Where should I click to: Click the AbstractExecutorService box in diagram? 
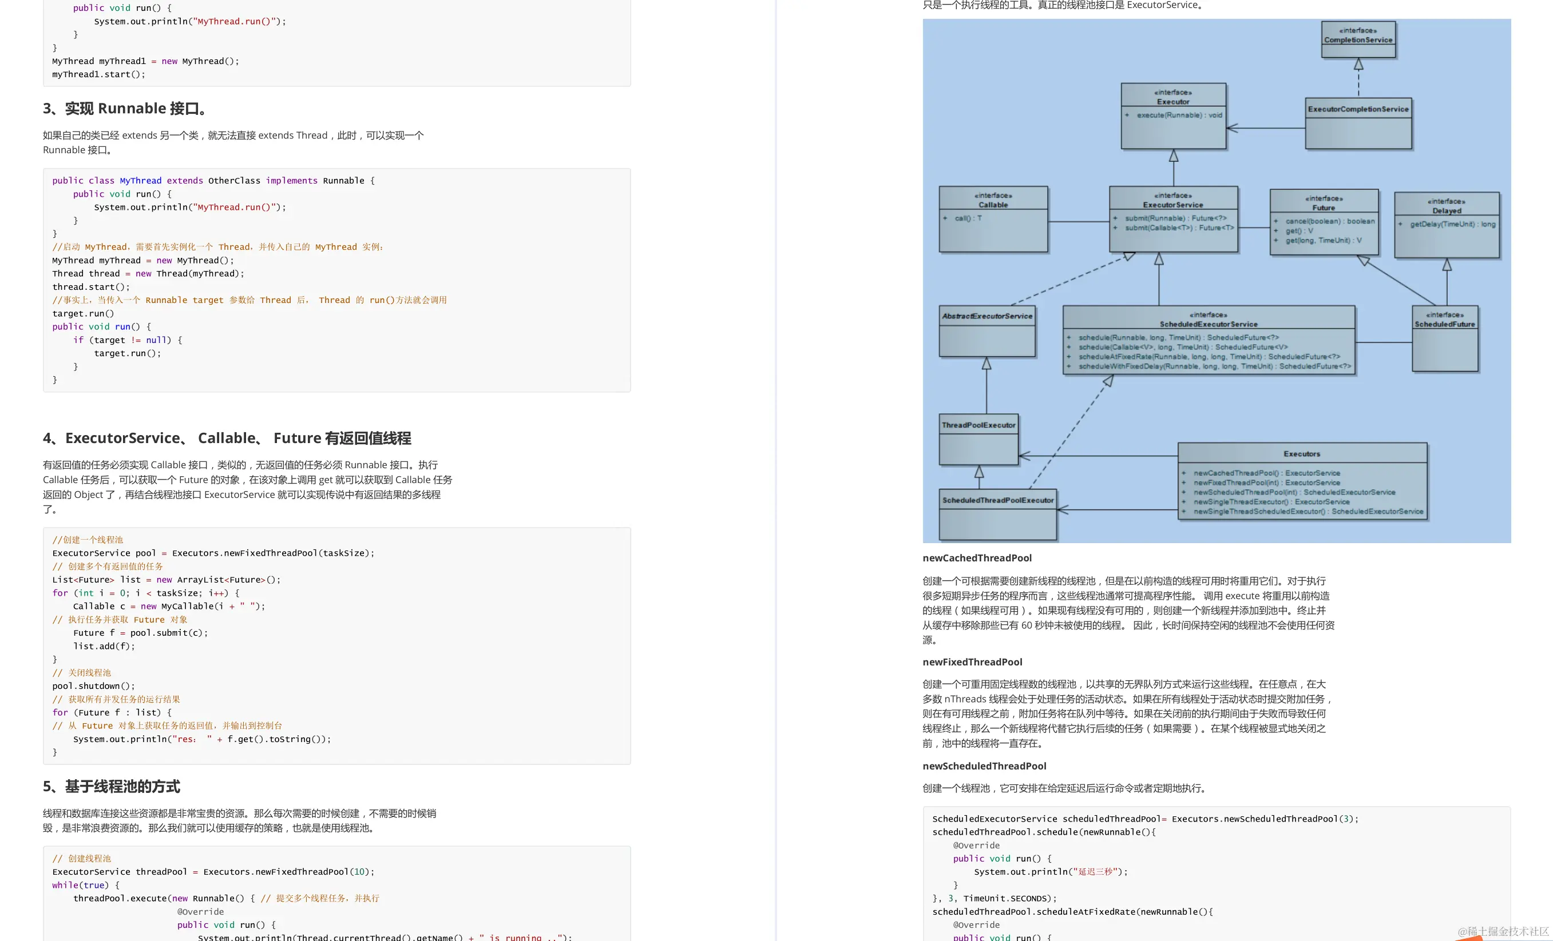pos(987,330)
